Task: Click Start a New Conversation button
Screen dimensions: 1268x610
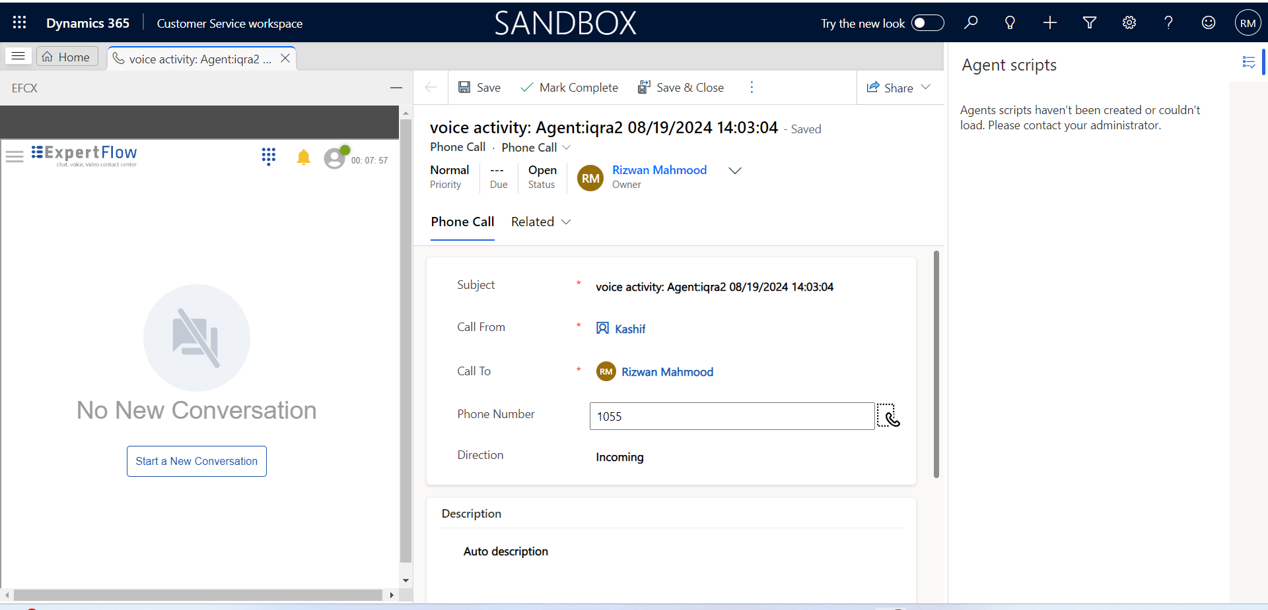Action: (x=196, y=461)
